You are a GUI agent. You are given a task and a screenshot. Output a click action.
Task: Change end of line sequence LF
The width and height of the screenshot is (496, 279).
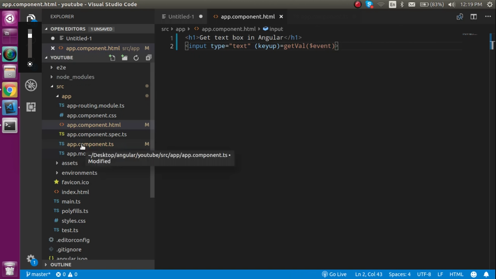(x=440, y=275)
